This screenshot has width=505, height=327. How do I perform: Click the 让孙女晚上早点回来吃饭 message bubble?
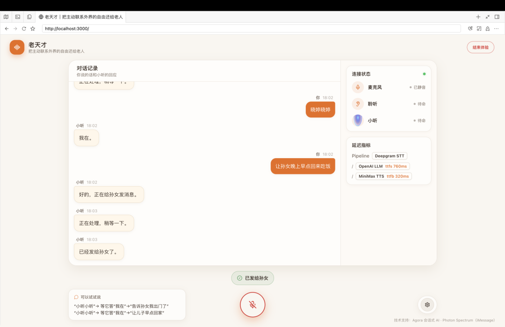(303, 166)
